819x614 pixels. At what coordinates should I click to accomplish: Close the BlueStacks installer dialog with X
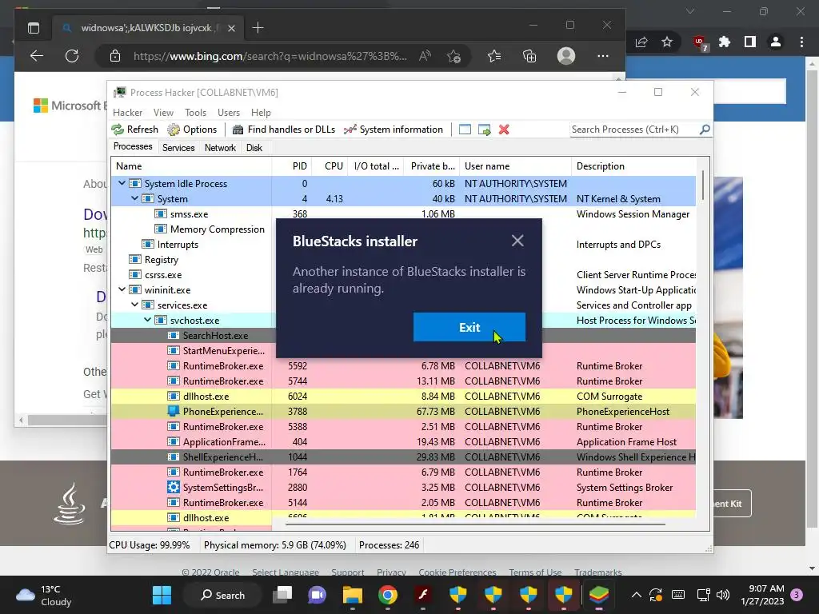pos(517,241)
